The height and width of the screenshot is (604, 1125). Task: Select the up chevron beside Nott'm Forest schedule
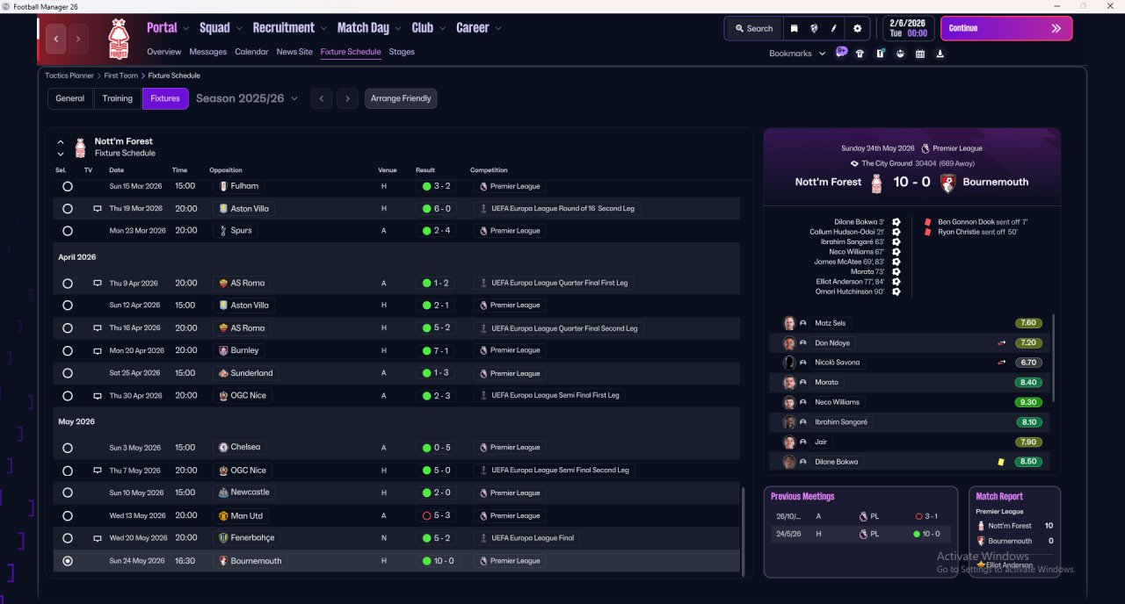(x=61, y=141)
